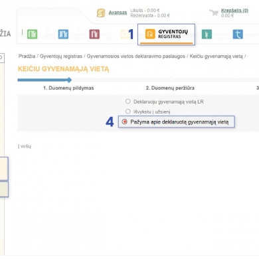Click the Keičiu gyvenamąją vietą heading

tap(64, 69)
